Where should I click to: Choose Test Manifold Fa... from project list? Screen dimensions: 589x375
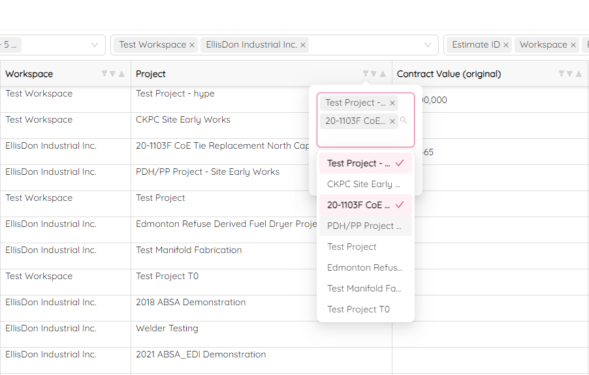pyautogui.click(x=364, y=288)
